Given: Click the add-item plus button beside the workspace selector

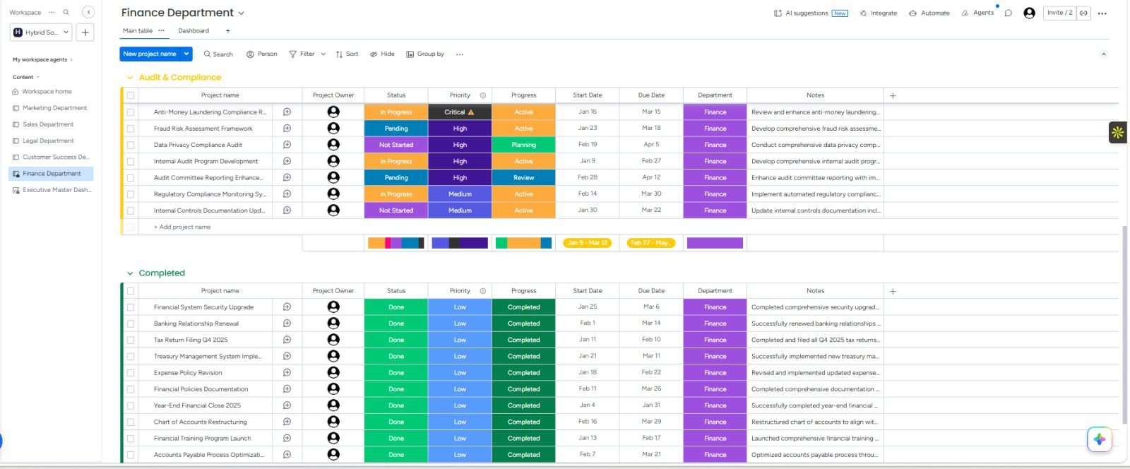Looking at the screenshot, I should tap(85, 32).
